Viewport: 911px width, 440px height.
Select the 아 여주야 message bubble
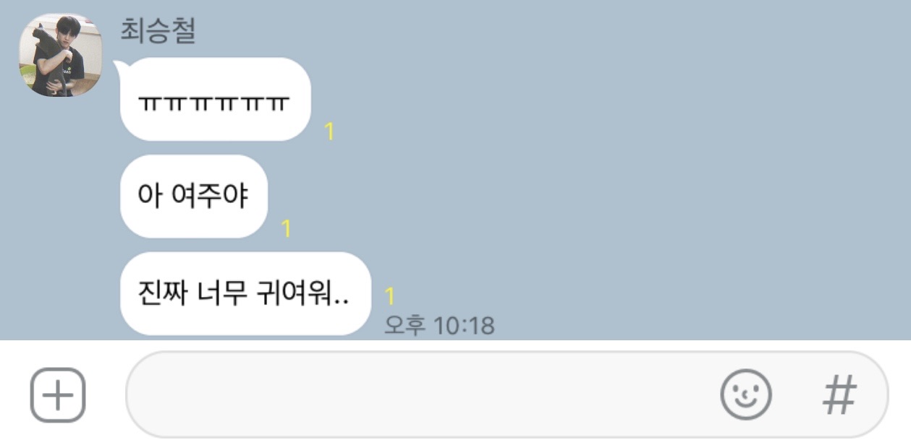click(194, 197)
